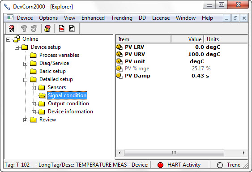Expand the Sensors folder
Viewport: 252px width, 172px height.
(34, 88)
